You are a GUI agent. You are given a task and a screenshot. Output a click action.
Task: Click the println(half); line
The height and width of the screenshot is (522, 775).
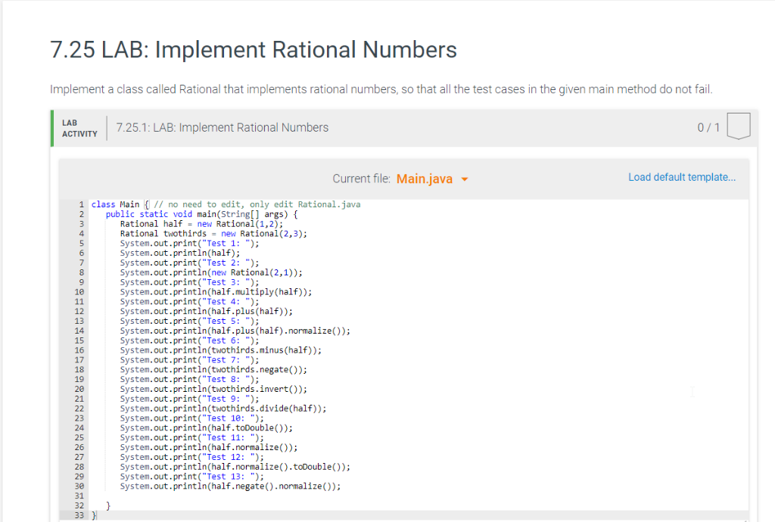pos(180,253)
